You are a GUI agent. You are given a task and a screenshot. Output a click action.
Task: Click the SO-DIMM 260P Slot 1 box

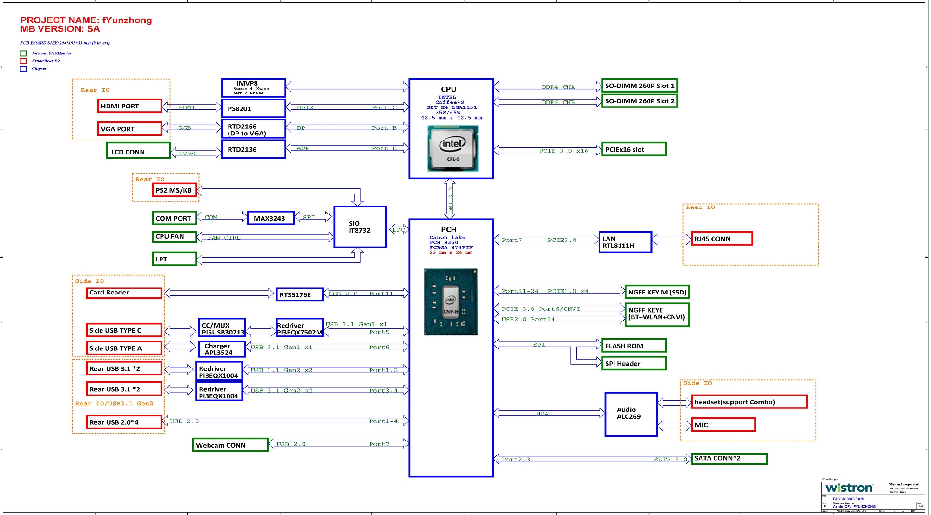[639, 86]
